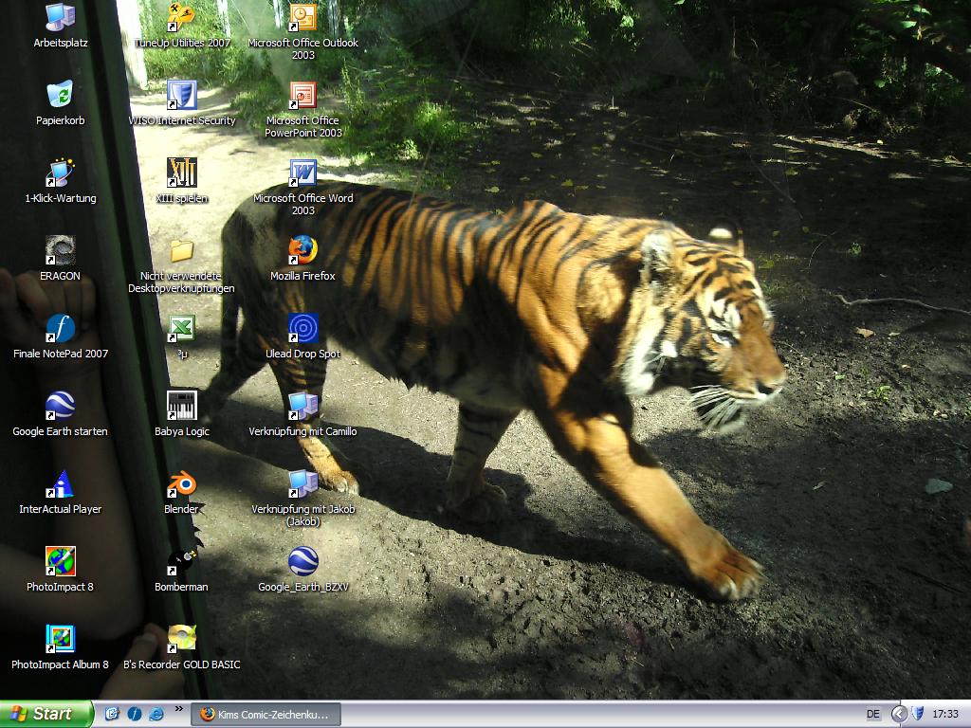
Task: Click the Blender desktop shortcut
Action: [181, 484]
